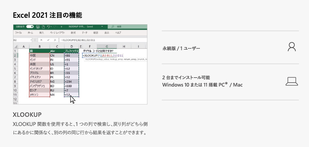Viewport: 309px width, 147px height.
Task: Toggle the 自動保存 autosave switch
Action: coord(30,26)
